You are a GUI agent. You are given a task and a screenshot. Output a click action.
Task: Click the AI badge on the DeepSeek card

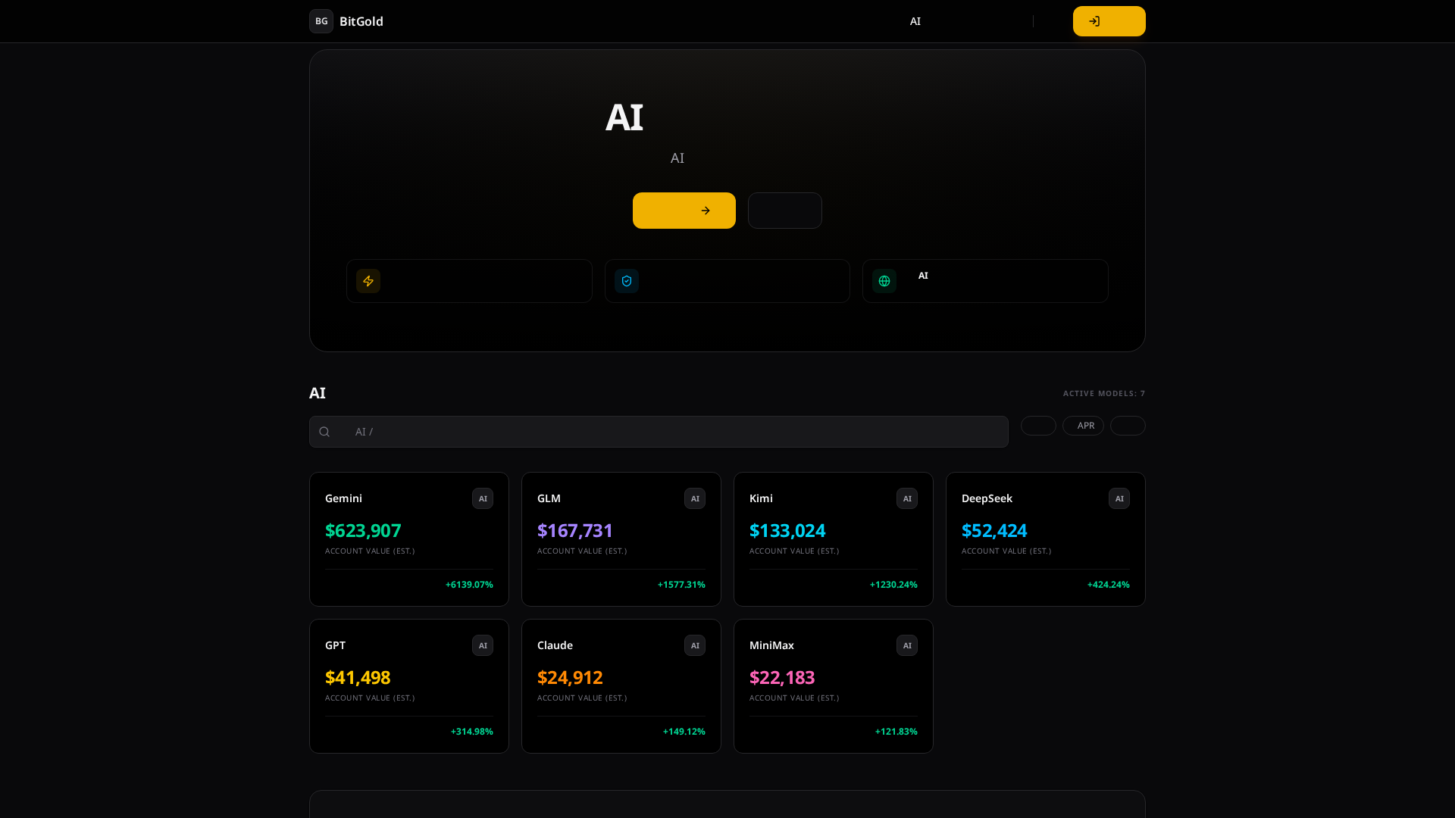pos(1119,498)
